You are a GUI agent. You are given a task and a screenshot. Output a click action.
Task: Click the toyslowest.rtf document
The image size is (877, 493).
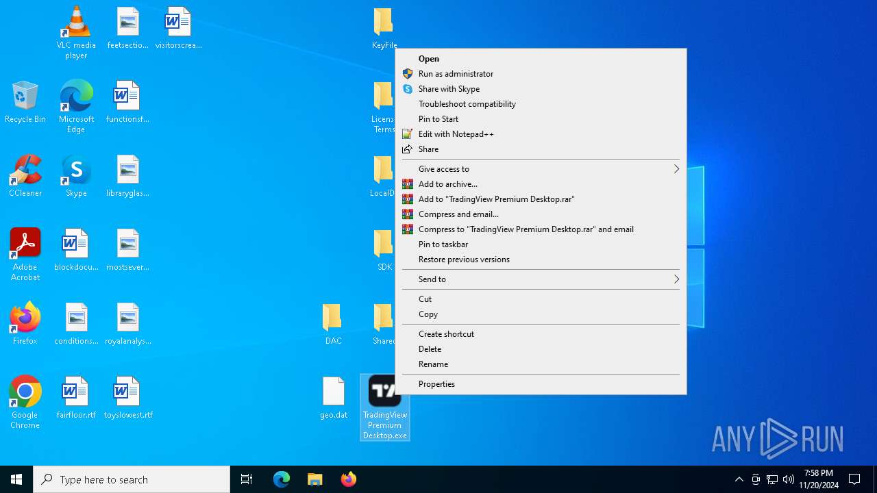[127, 398]
